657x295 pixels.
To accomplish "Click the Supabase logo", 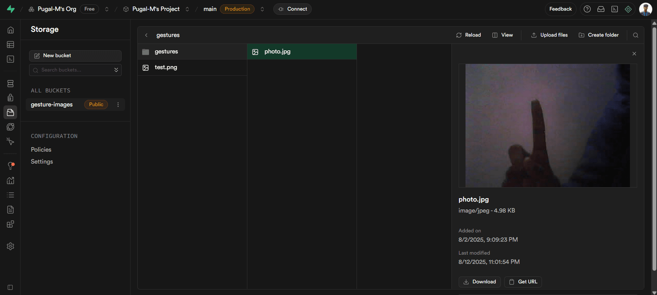I will click(x=11, y=9).
